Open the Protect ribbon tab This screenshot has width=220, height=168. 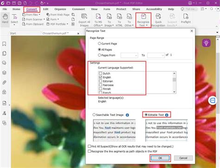(121, 9)
